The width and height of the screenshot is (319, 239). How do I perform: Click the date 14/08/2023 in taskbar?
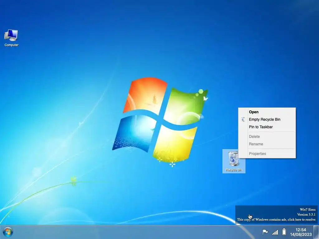[x=301, y=235]
